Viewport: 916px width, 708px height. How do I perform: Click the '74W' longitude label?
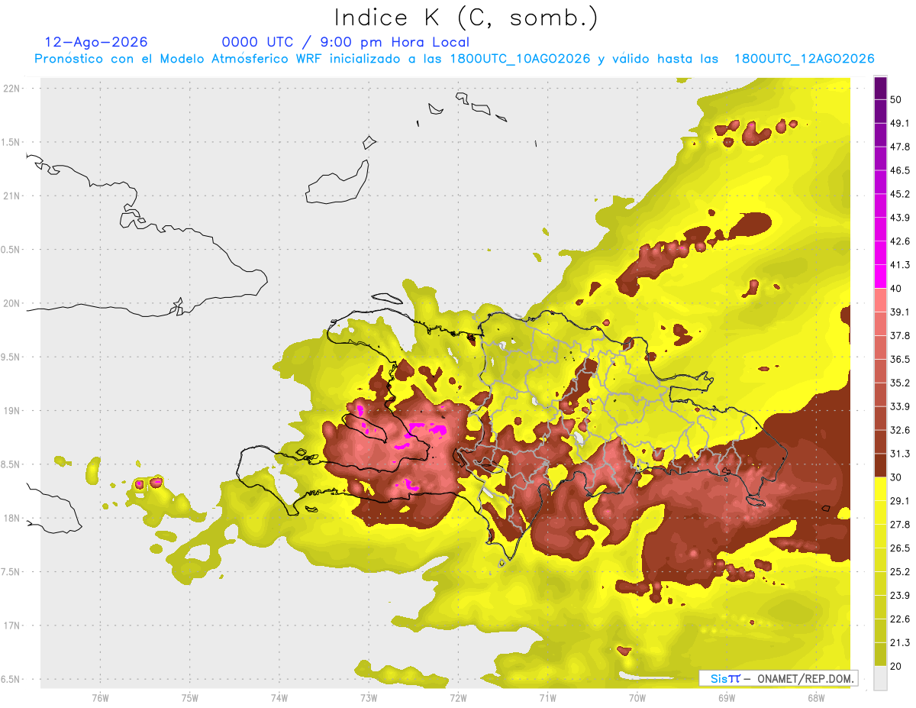tap(279, 698)
